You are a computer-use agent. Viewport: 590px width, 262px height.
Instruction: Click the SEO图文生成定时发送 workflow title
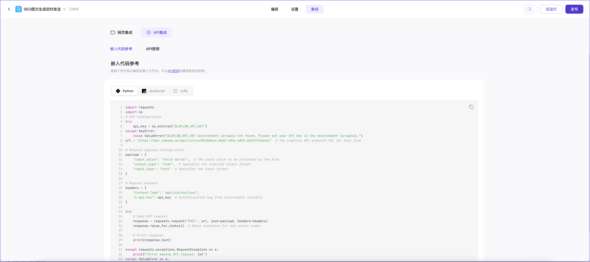tap(42, 9)
